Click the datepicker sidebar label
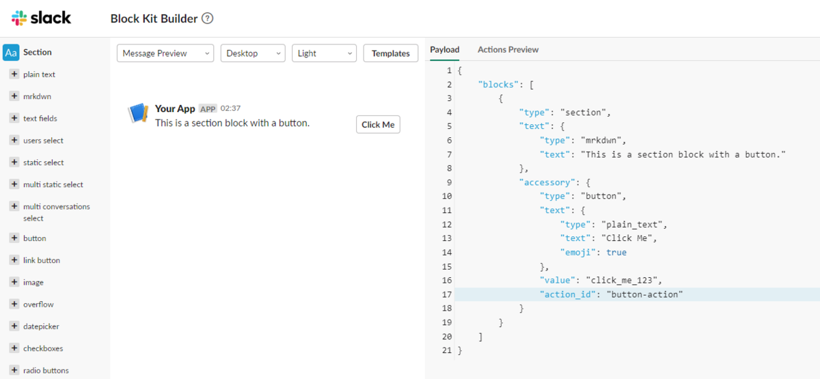 [x=41, y=326]
